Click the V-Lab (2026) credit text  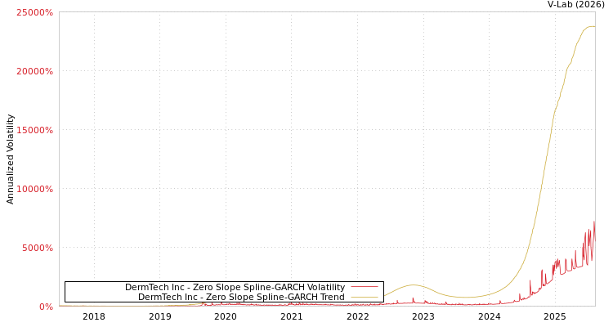(576, 5)
